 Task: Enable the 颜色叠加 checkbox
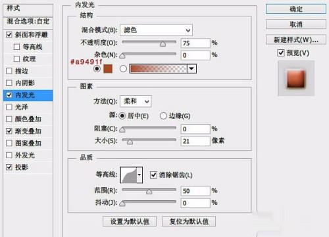9,119
